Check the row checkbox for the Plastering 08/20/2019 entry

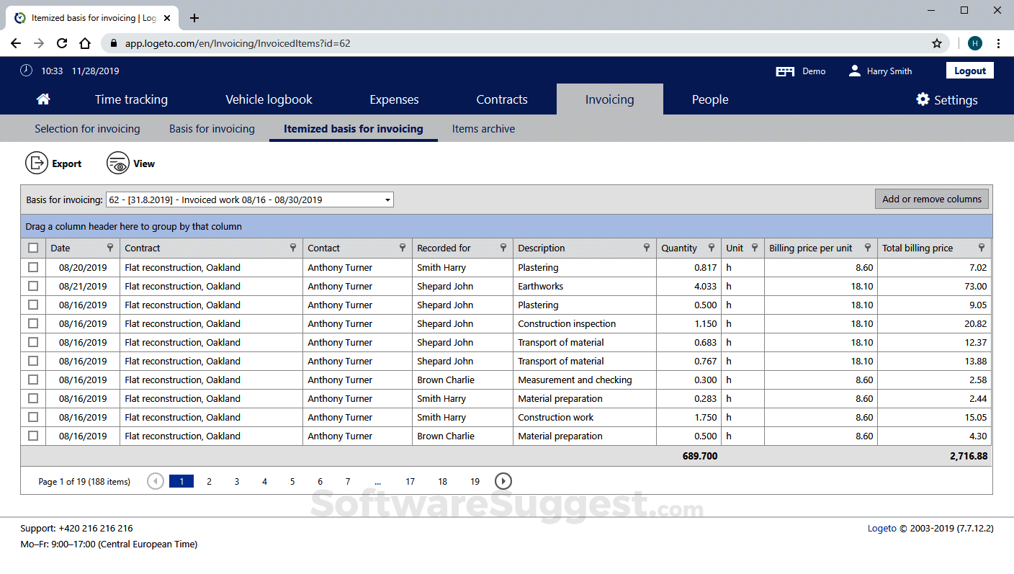click(32, 267)
